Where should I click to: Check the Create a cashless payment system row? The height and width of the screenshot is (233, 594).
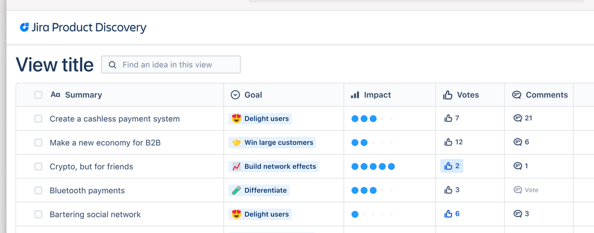coord(38,119)
